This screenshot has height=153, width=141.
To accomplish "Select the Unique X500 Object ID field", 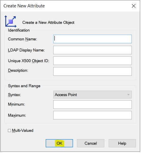I will coord(92,61).
